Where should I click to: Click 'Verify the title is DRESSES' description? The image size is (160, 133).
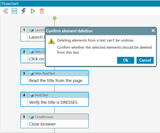53,102
